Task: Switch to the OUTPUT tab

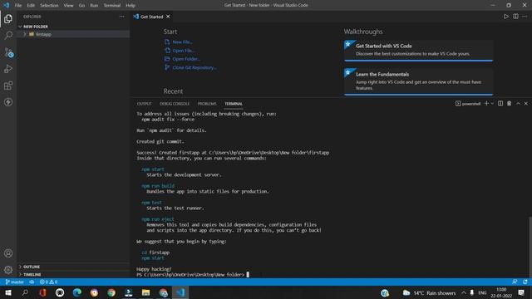Action: 144,104
